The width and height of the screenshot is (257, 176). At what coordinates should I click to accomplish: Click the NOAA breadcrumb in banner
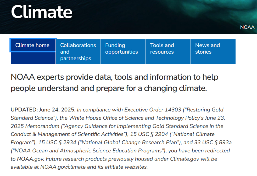247,27
